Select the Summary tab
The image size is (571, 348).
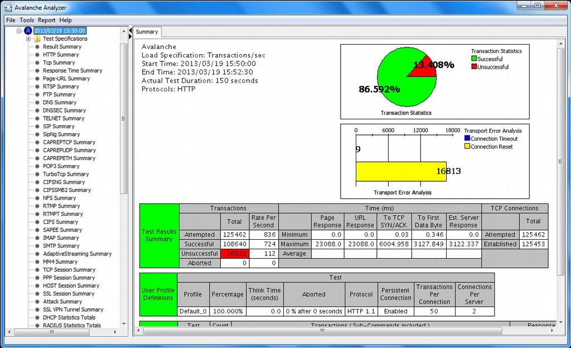[x=146, y=32]
